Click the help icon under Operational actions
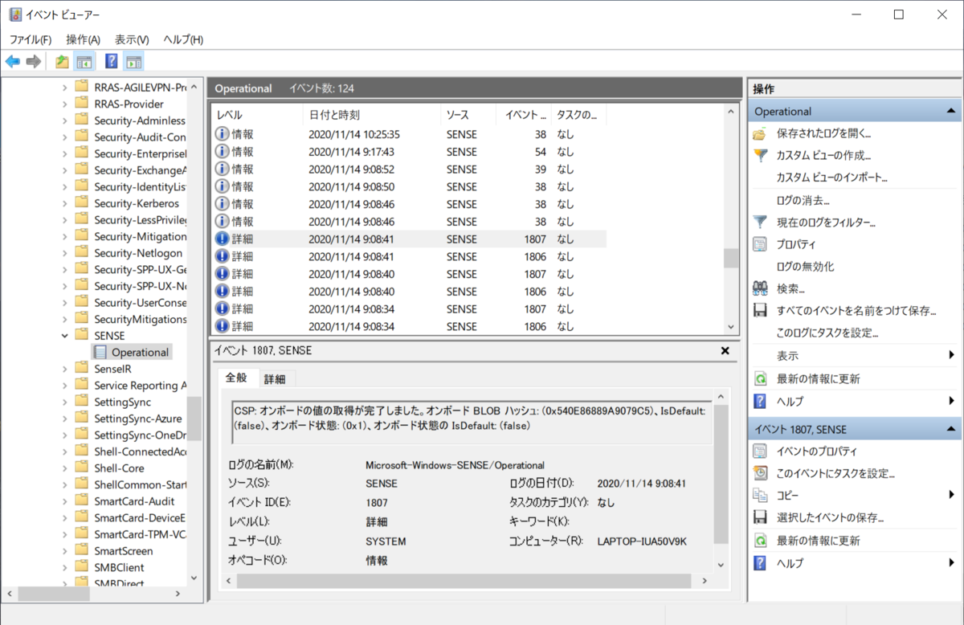 tap(760, 401)
